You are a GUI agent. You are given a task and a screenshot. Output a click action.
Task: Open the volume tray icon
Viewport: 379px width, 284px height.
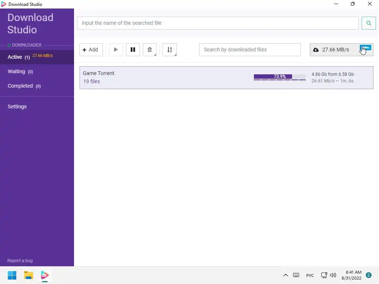333,275
